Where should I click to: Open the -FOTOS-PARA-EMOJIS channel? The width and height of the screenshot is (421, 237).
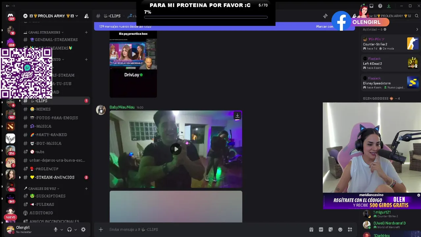(x=56, y=118)
